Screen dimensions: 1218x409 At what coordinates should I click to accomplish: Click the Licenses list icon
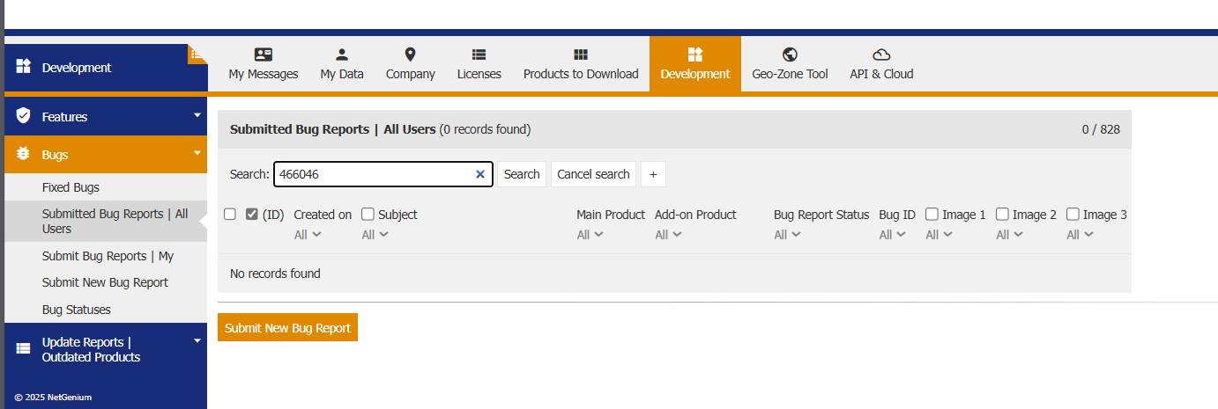[479, 55]
